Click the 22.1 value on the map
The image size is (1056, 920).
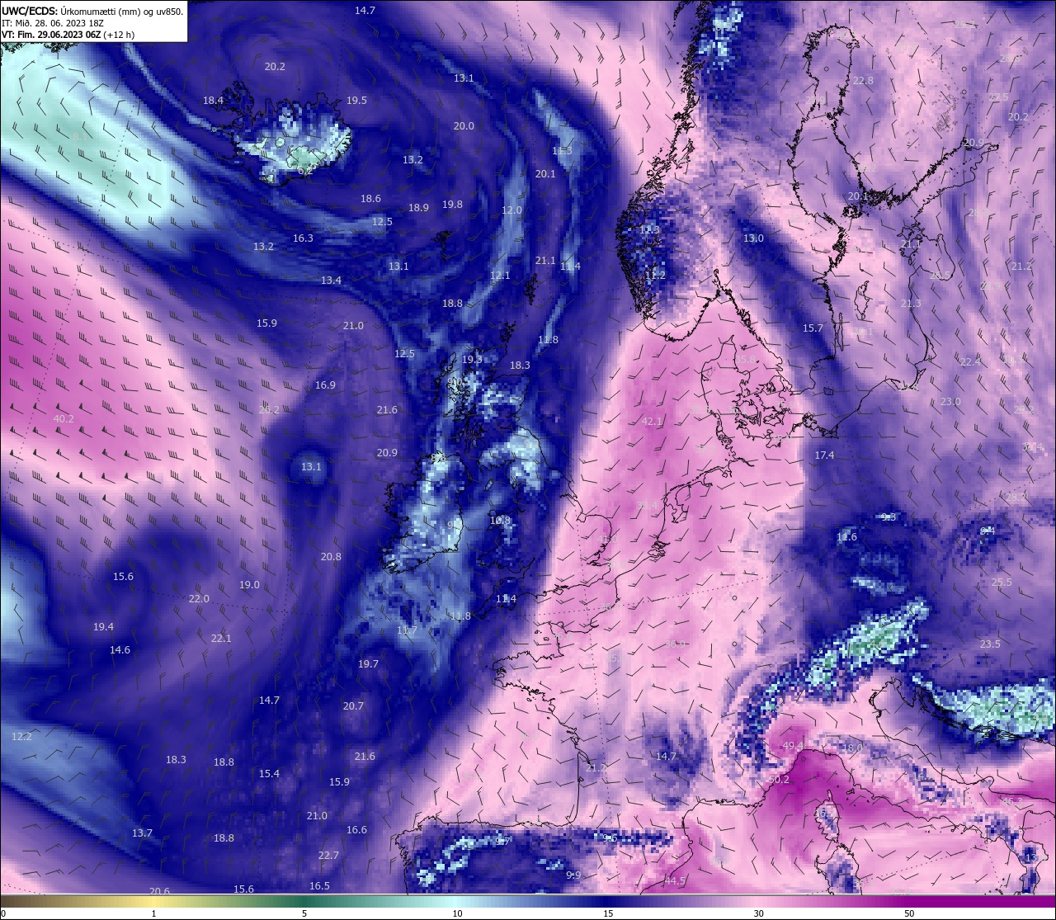click(221, 639)
